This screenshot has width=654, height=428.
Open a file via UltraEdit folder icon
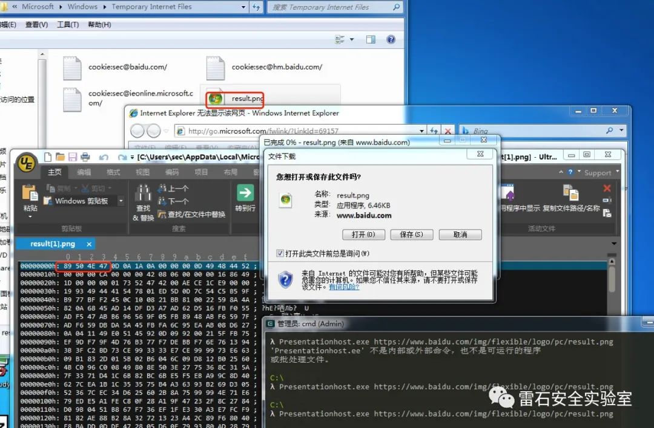coord(60,157)
